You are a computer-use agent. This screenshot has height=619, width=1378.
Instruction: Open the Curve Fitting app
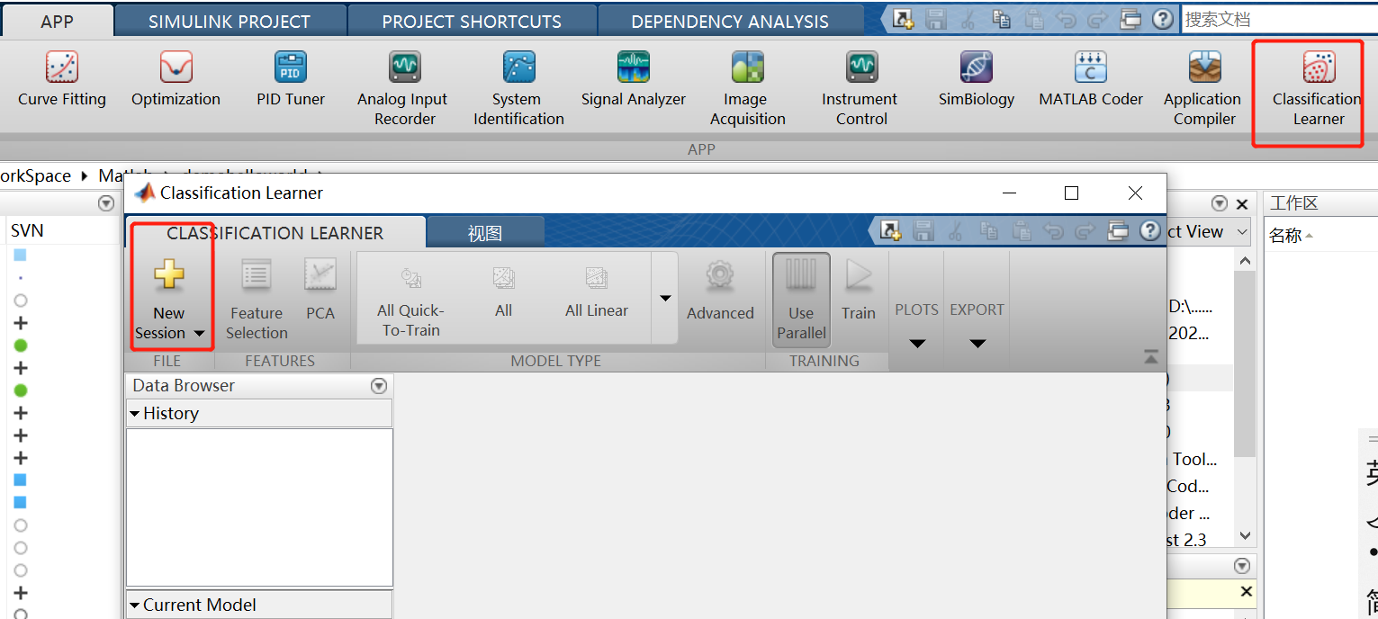click(62, 78)
